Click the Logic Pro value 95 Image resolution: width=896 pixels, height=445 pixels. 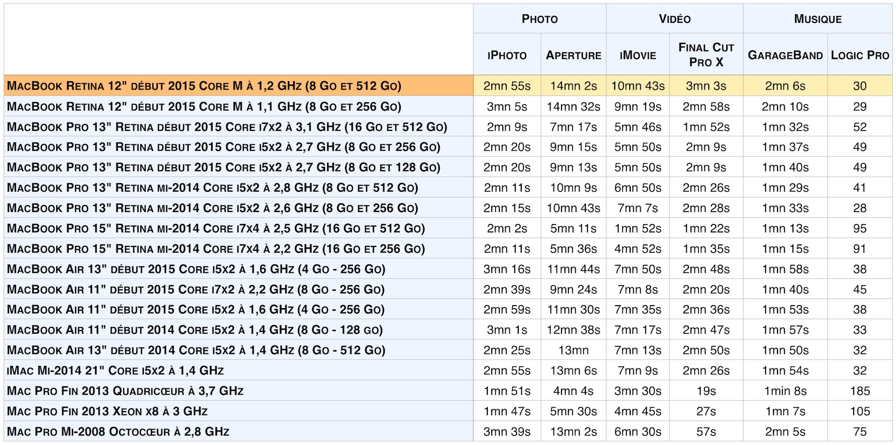coord(860,228)
